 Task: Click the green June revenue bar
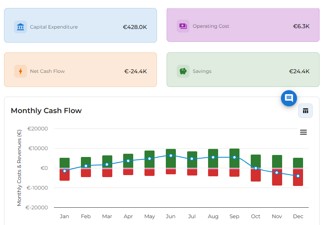(x=171, y=153)
